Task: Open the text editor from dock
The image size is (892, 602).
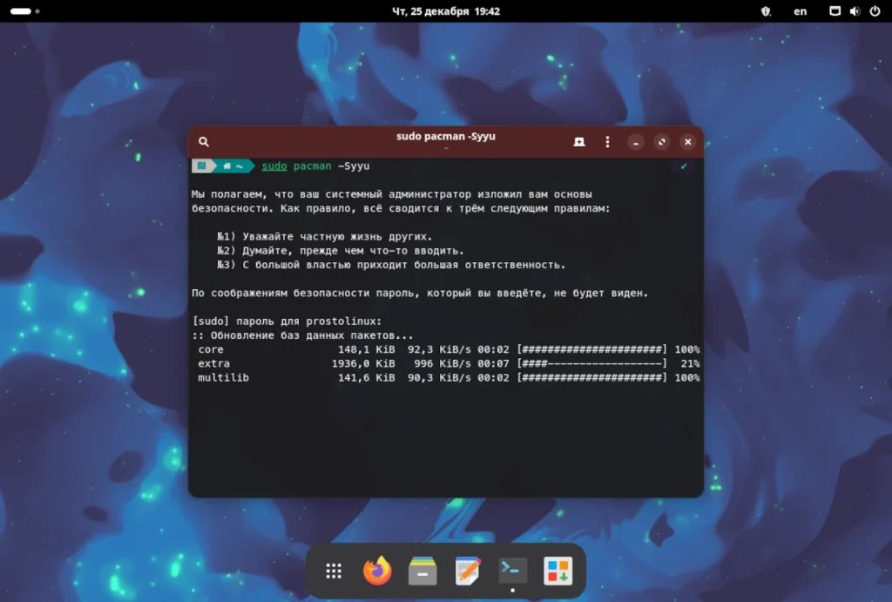Action: 468,571
